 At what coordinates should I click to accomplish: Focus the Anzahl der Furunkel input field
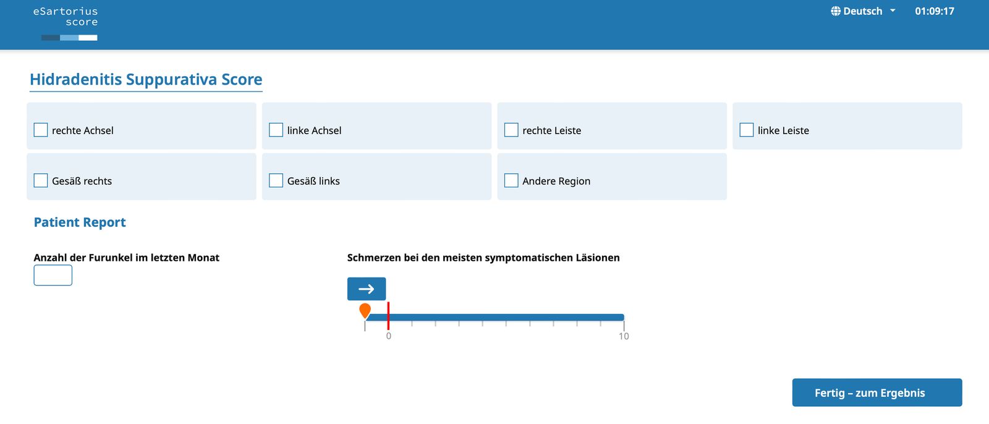(53, 275)
